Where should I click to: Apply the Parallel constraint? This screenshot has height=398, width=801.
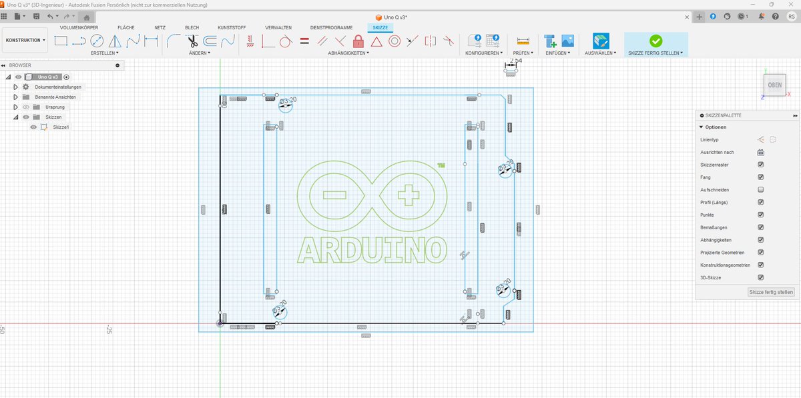(x=322, y=41)
